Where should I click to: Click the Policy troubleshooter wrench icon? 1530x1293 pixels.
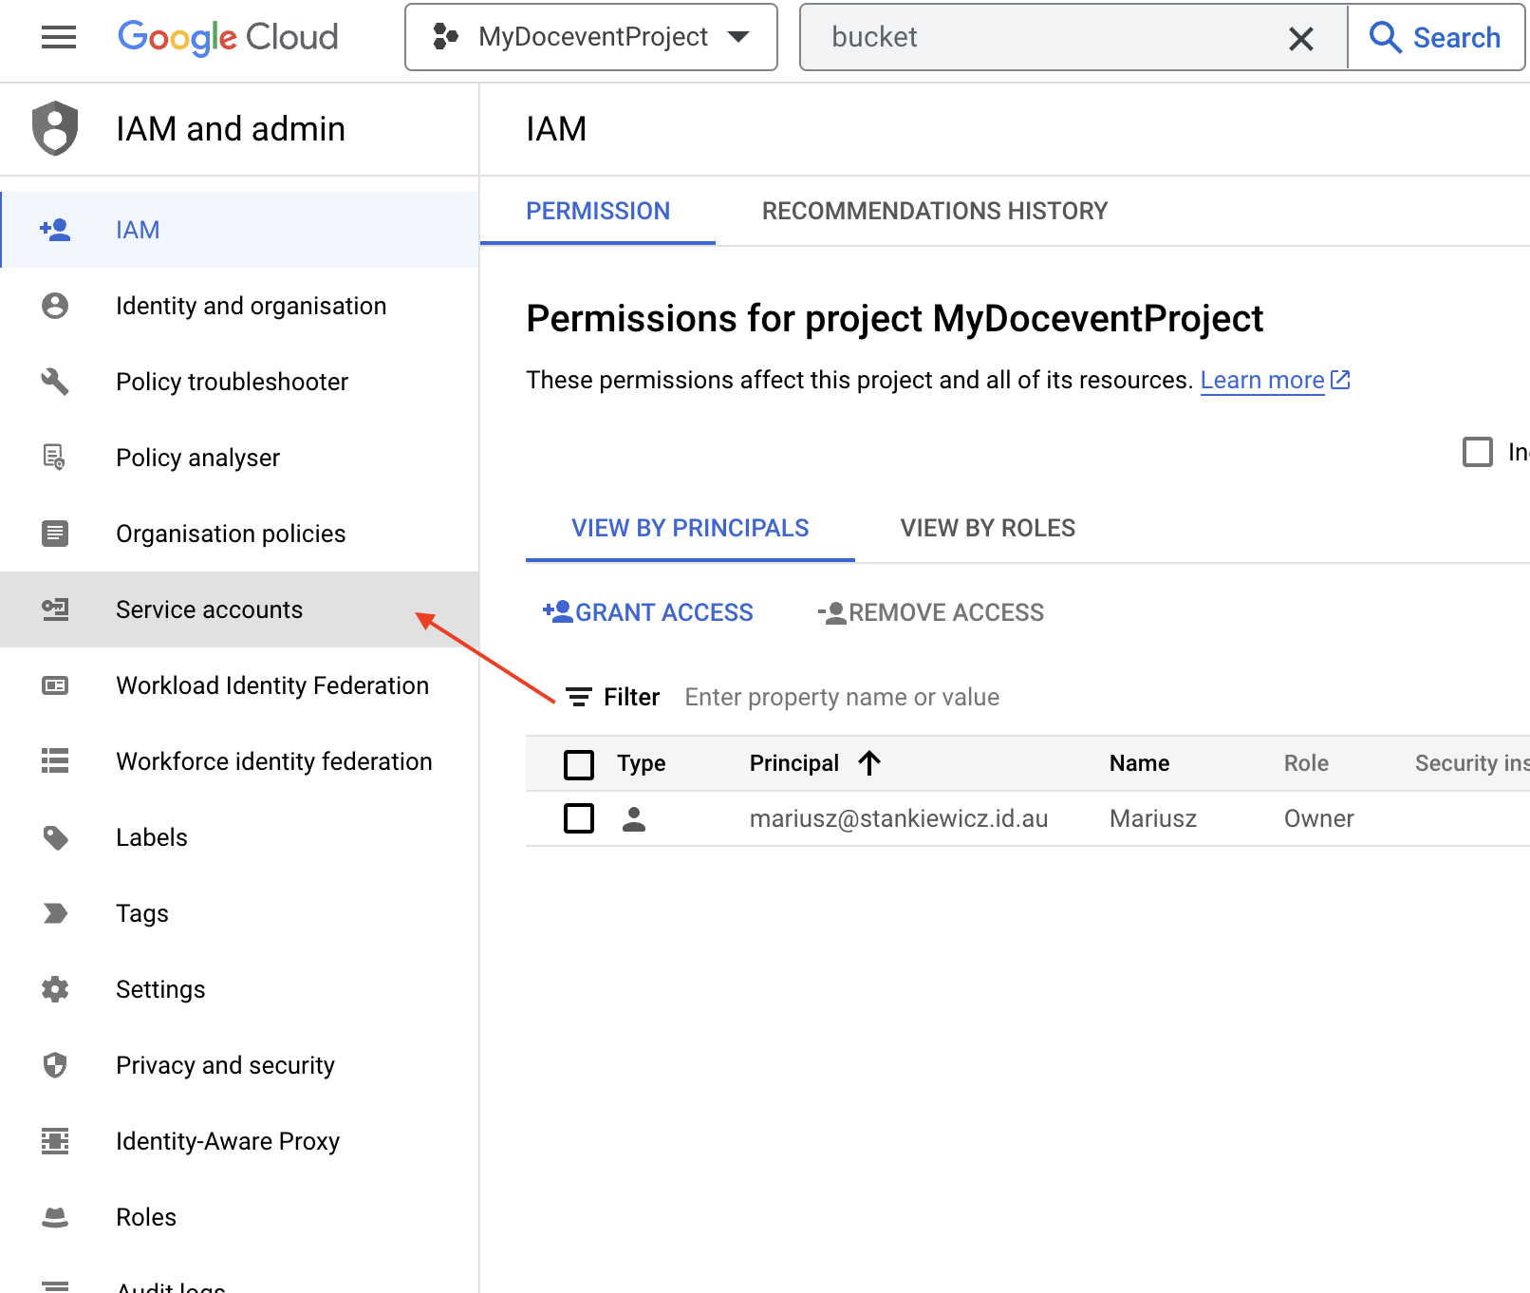(55, 382)
